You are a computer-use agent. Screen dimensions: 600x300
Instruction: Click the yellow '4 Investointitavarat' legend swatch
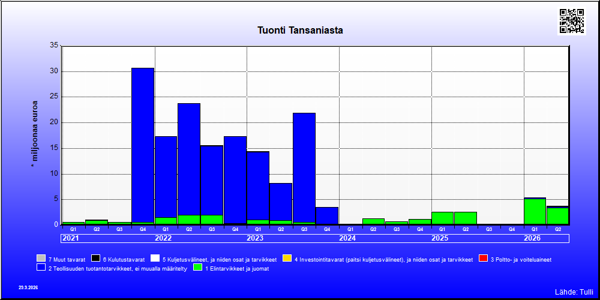click(287, 258)
